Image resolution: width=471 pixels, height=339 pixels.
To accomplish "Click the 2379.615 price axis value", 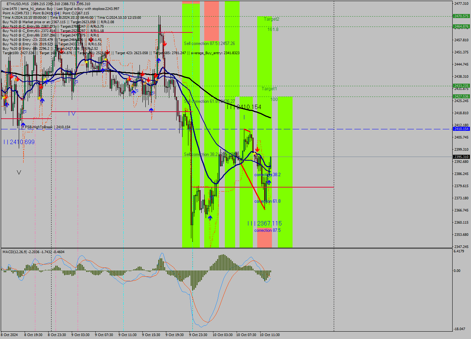I will [461, 186].
